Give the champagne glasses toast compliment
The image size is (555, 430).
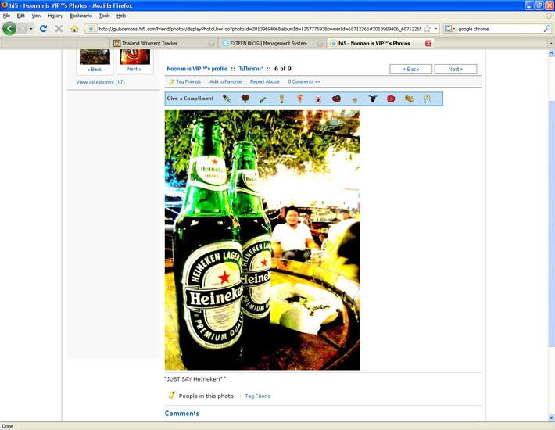point(428,99)
